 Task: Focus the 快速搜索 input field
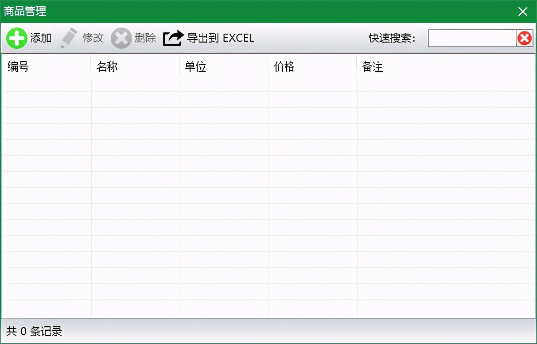[471, 39]
